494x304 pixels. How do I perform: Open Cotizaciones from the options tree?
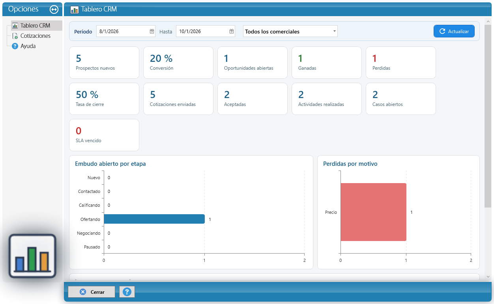tap(36, 36)
